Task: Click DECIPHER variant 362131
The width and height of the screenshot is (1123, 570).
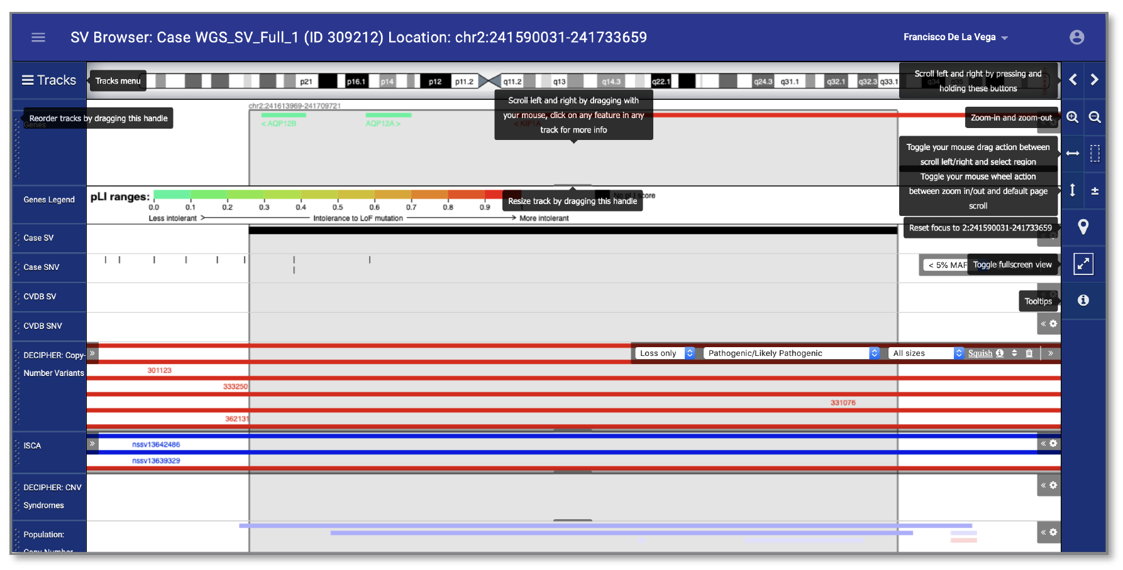Action: 237,419
